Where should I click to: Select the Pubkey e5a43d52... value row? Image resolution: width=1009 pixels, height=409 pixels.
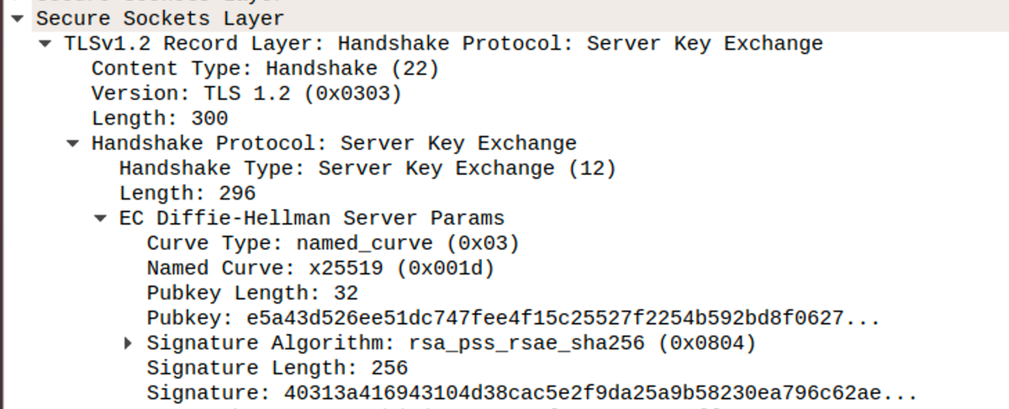[x=513, y=319]
